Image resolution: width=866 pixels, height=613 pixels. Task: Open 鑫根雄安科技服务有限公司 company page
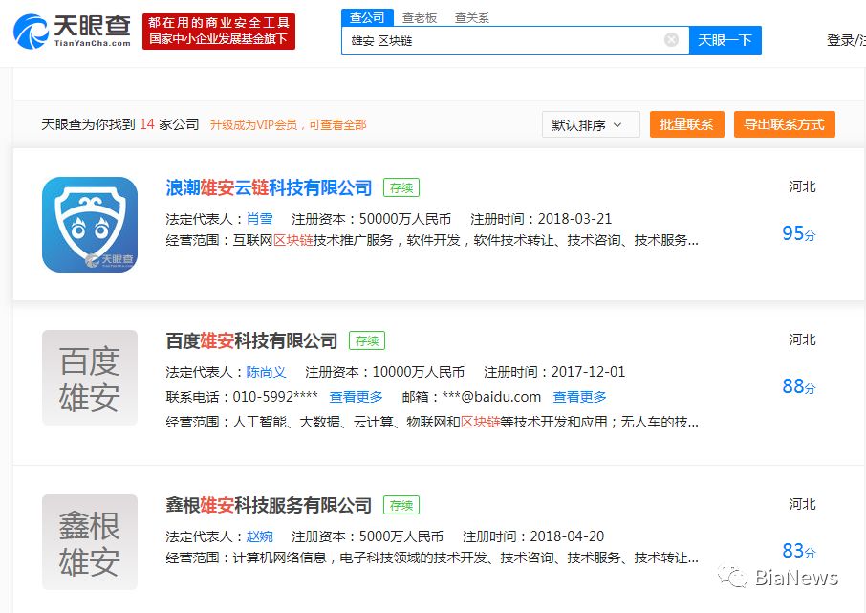coord(269,505)
